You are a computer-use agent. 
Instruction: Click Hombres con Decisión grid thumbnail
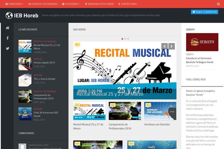[x=160, y=111]
